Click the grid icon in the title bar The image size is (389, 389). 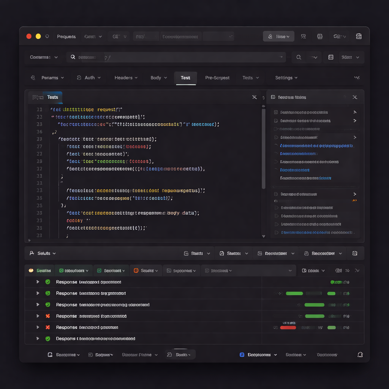pos(358,36)
